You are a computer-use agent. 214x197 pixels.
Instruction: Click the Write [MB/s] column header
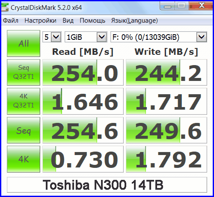tap(166, 52)
